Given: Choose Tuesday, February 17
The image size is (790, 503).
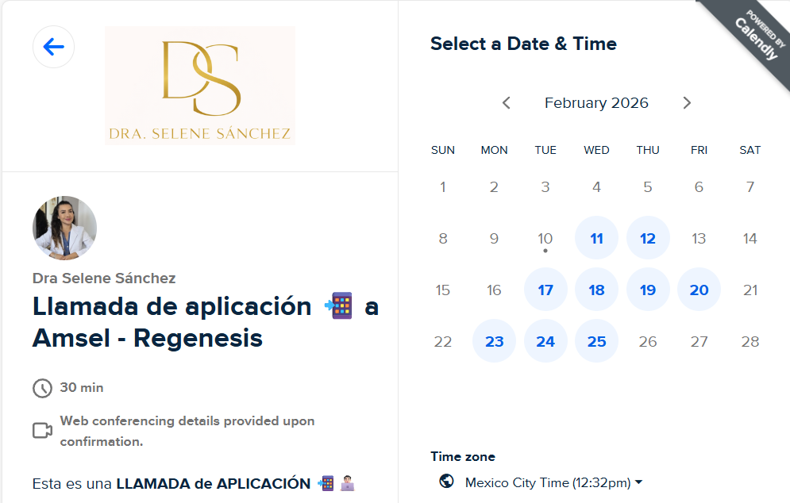Looking at the screenshot, I should pyautogui.click(x=545, y=290).
